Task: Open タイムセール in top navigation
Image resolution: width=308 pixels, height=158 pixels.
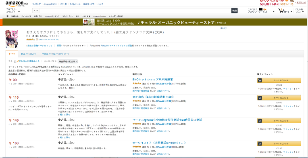Action: click(75, 4)
